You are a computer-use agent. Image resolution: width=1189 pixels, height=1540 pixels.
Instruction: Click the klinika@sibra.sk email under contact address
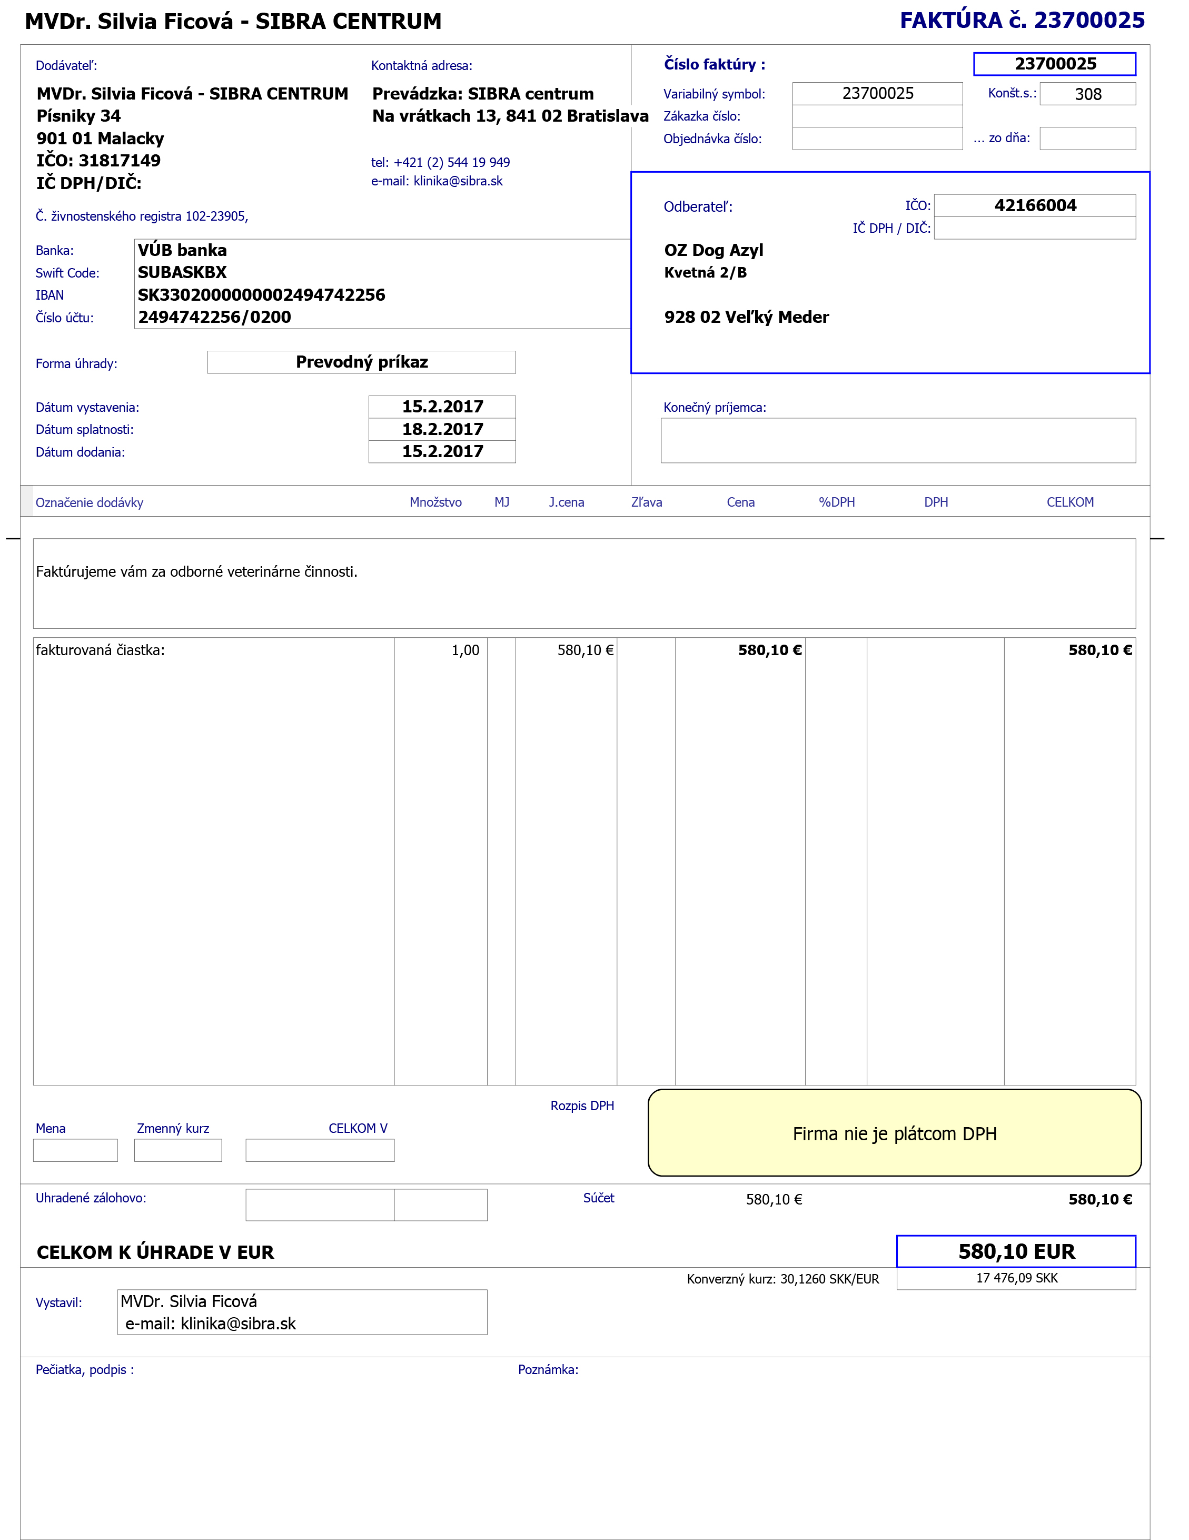pos(458,181)
